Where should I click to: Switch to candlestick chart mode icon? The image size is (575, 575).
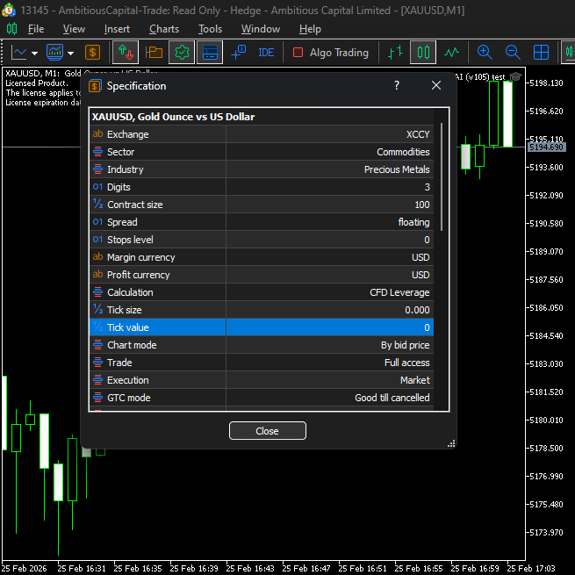pyautogui.click(x=423, y=53)
